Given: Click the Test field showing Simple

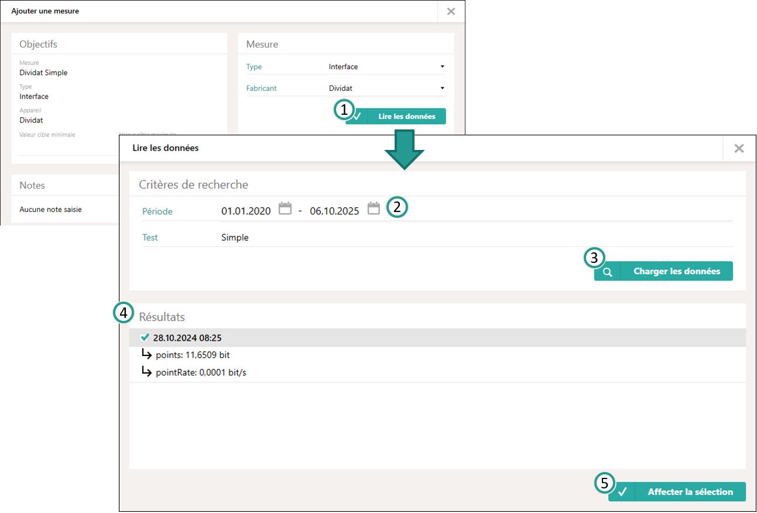Looking at the screenshot, I should click(235, 238).
